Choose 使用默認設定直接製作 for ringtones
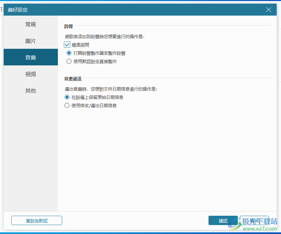Viewport: 281px width, 234px height. coord(69,61)
